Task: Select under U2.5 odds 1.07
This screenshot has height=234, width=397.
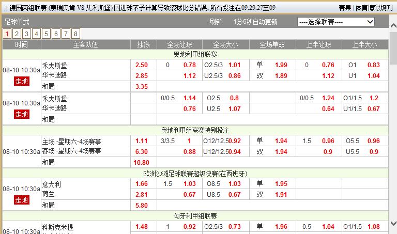Action: 235,109
